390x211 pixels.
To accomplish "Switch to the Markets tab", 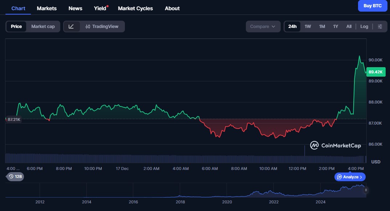I will coord(46,8).
